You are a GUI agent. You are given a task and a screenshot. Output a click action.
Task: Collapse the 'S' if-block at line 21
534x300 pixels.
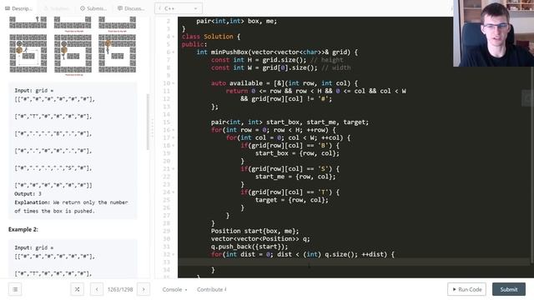(173, 168)
